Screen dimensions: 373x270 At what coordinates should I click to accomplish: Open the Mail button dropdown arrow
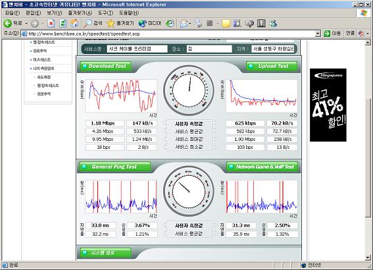[190, 24]
